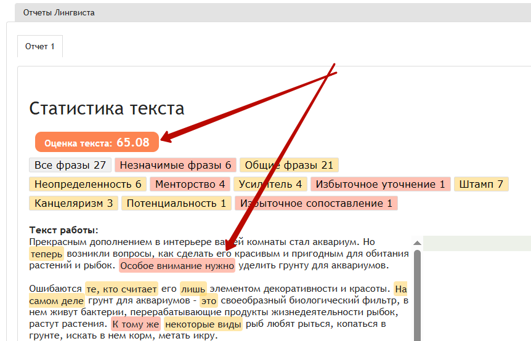Select the Неопределенность 6 tag
The image size is (531, 341).
87,184
